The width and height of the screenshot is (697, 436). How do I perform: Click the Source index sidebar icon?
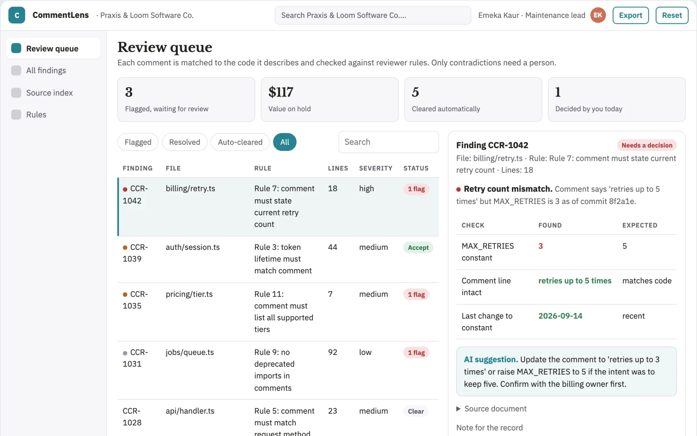point(16,92)
